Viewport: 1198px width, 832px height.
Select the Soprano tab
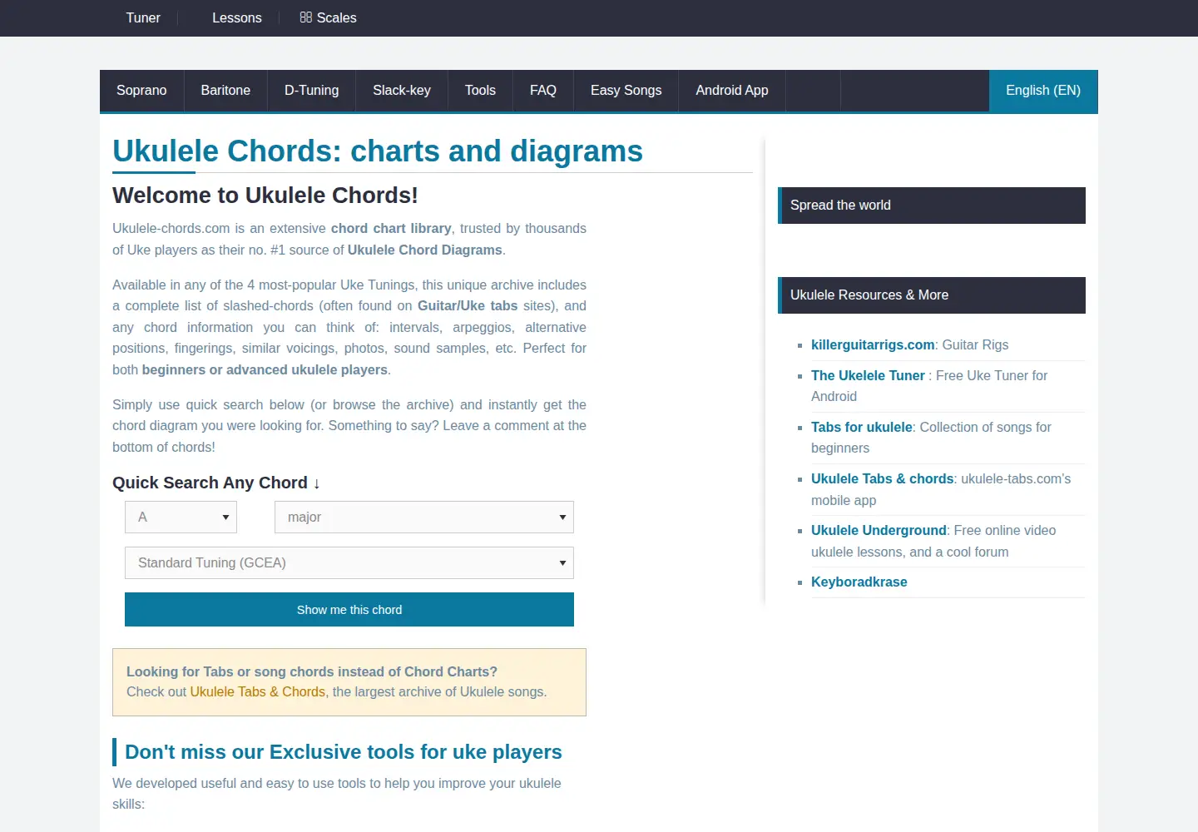coord(141,91)
